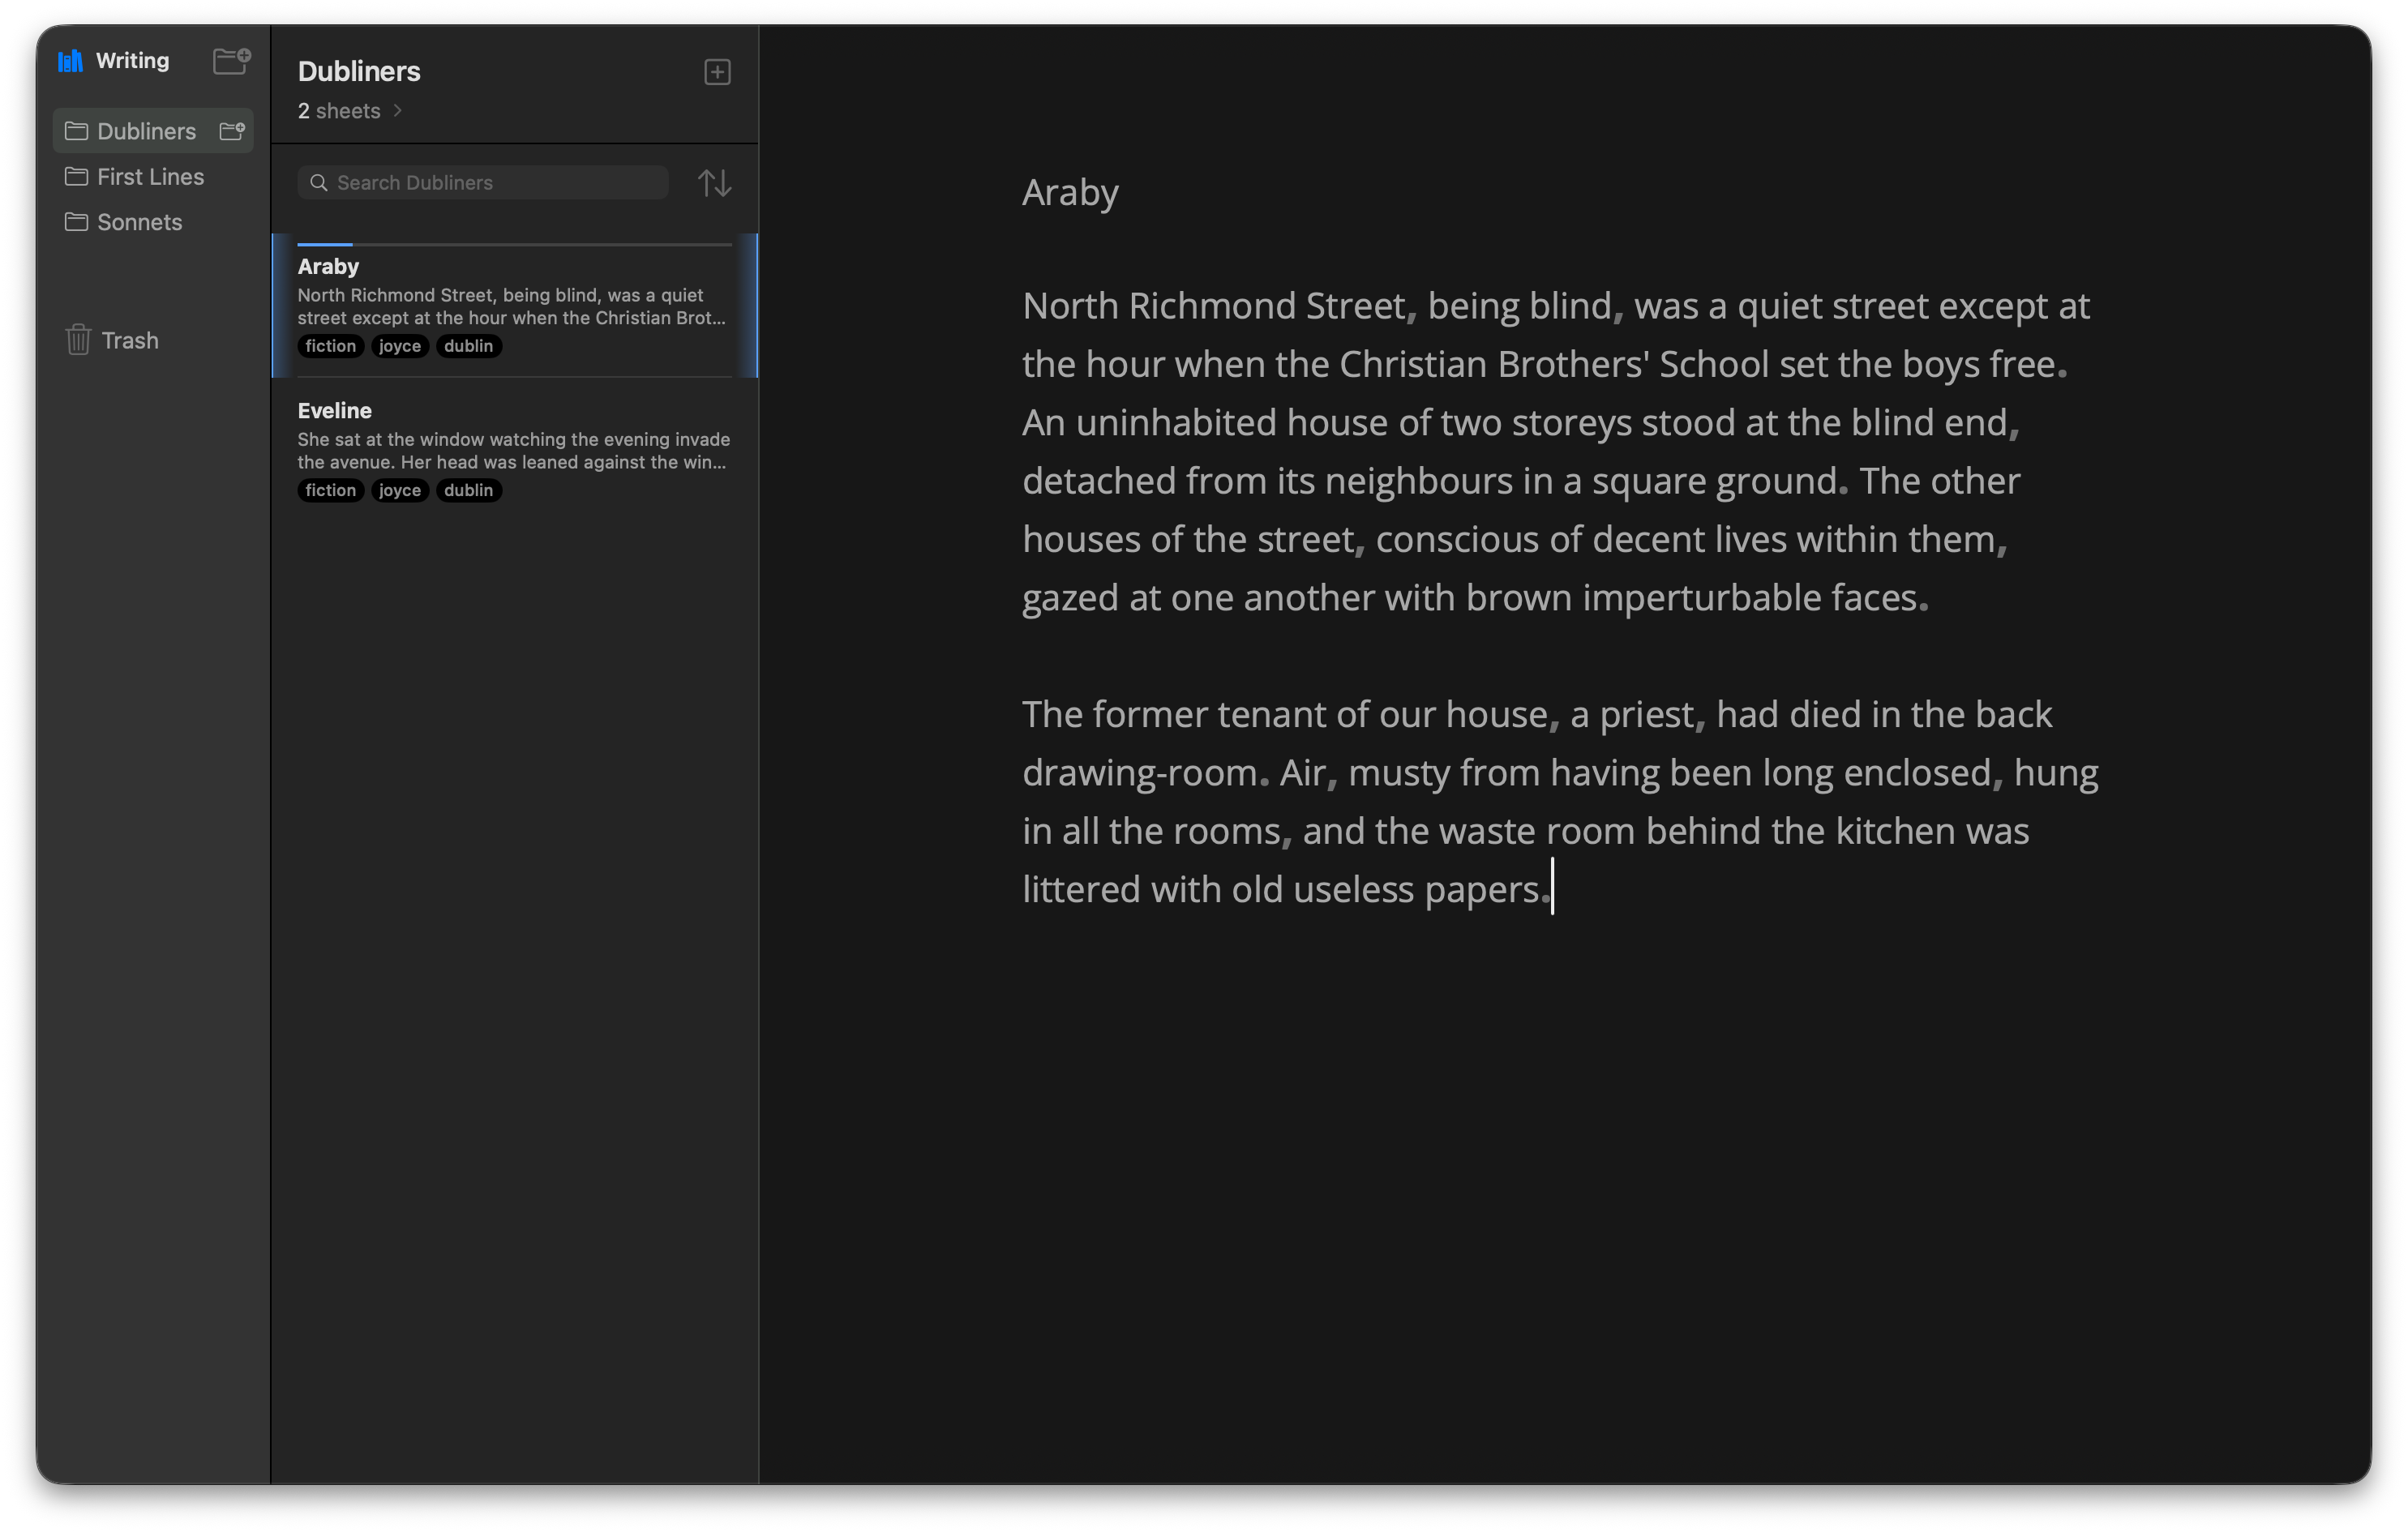The height and width of the screenshot is (1532, 2408).
Task: Add a subgroup on the Dubliners row
Action: coord(232,131)
